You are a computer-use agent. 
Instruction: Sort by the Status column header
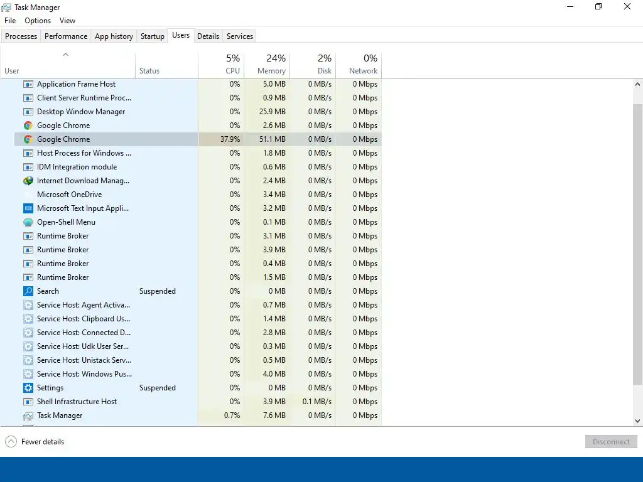[x=166, y=65]
